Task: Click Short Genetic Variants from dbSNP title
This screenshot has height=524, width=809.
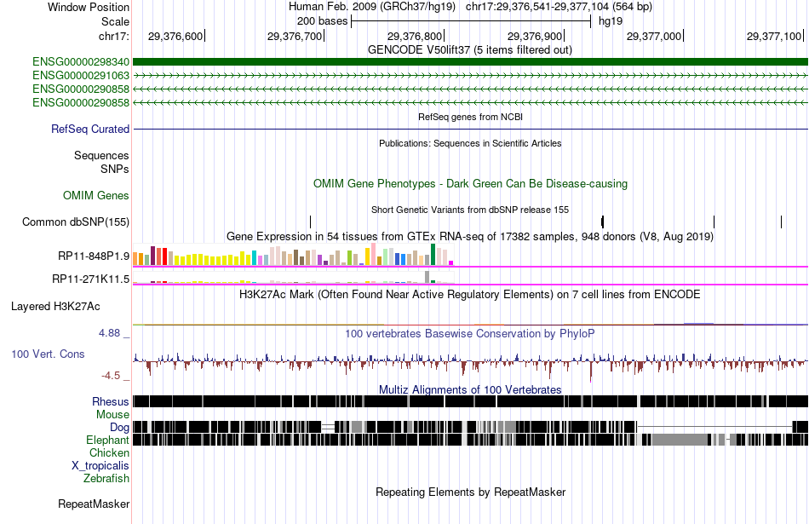Action: point(469,210)
